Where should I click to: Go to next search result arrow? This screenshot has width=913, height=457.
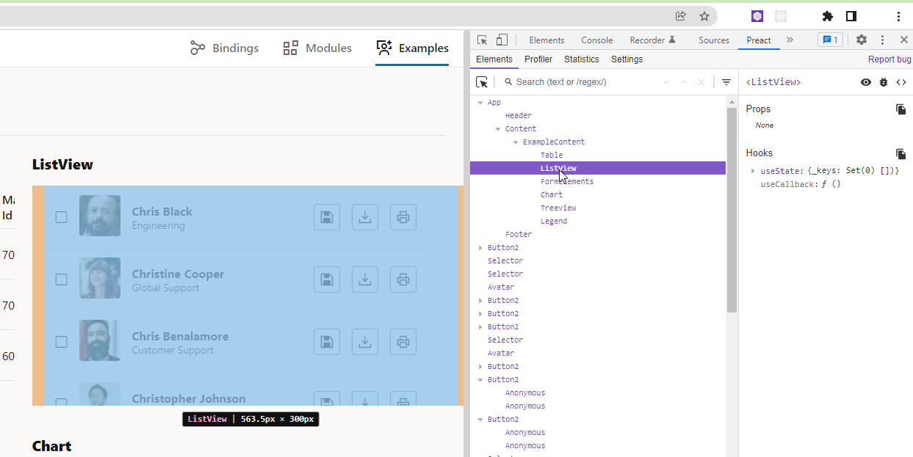coord(666,82)
